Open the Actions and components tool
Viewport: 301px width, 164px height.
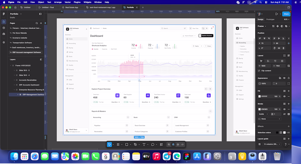pos(161,144)
